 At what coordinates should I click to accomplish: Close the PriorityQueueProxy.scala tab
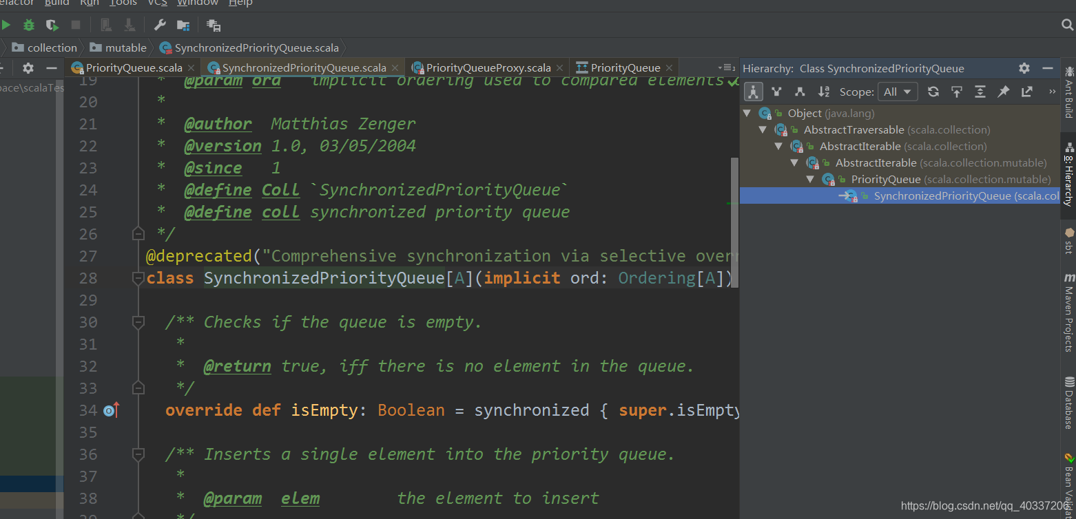pyautogui.click(x=560, y=67)
